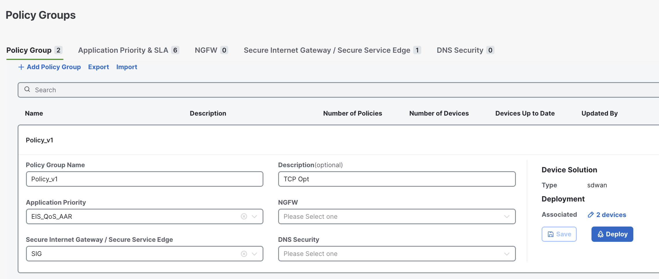Click the Import link
This screenshot has height=279, width=659.
[127, 67]
